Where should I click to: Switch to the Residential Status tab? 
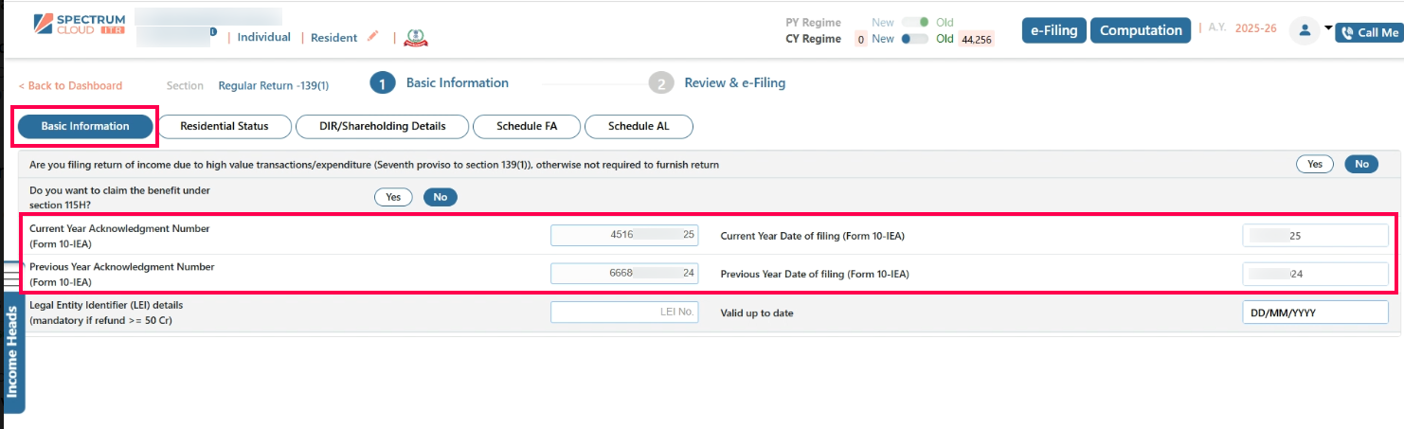click(224, 126)
